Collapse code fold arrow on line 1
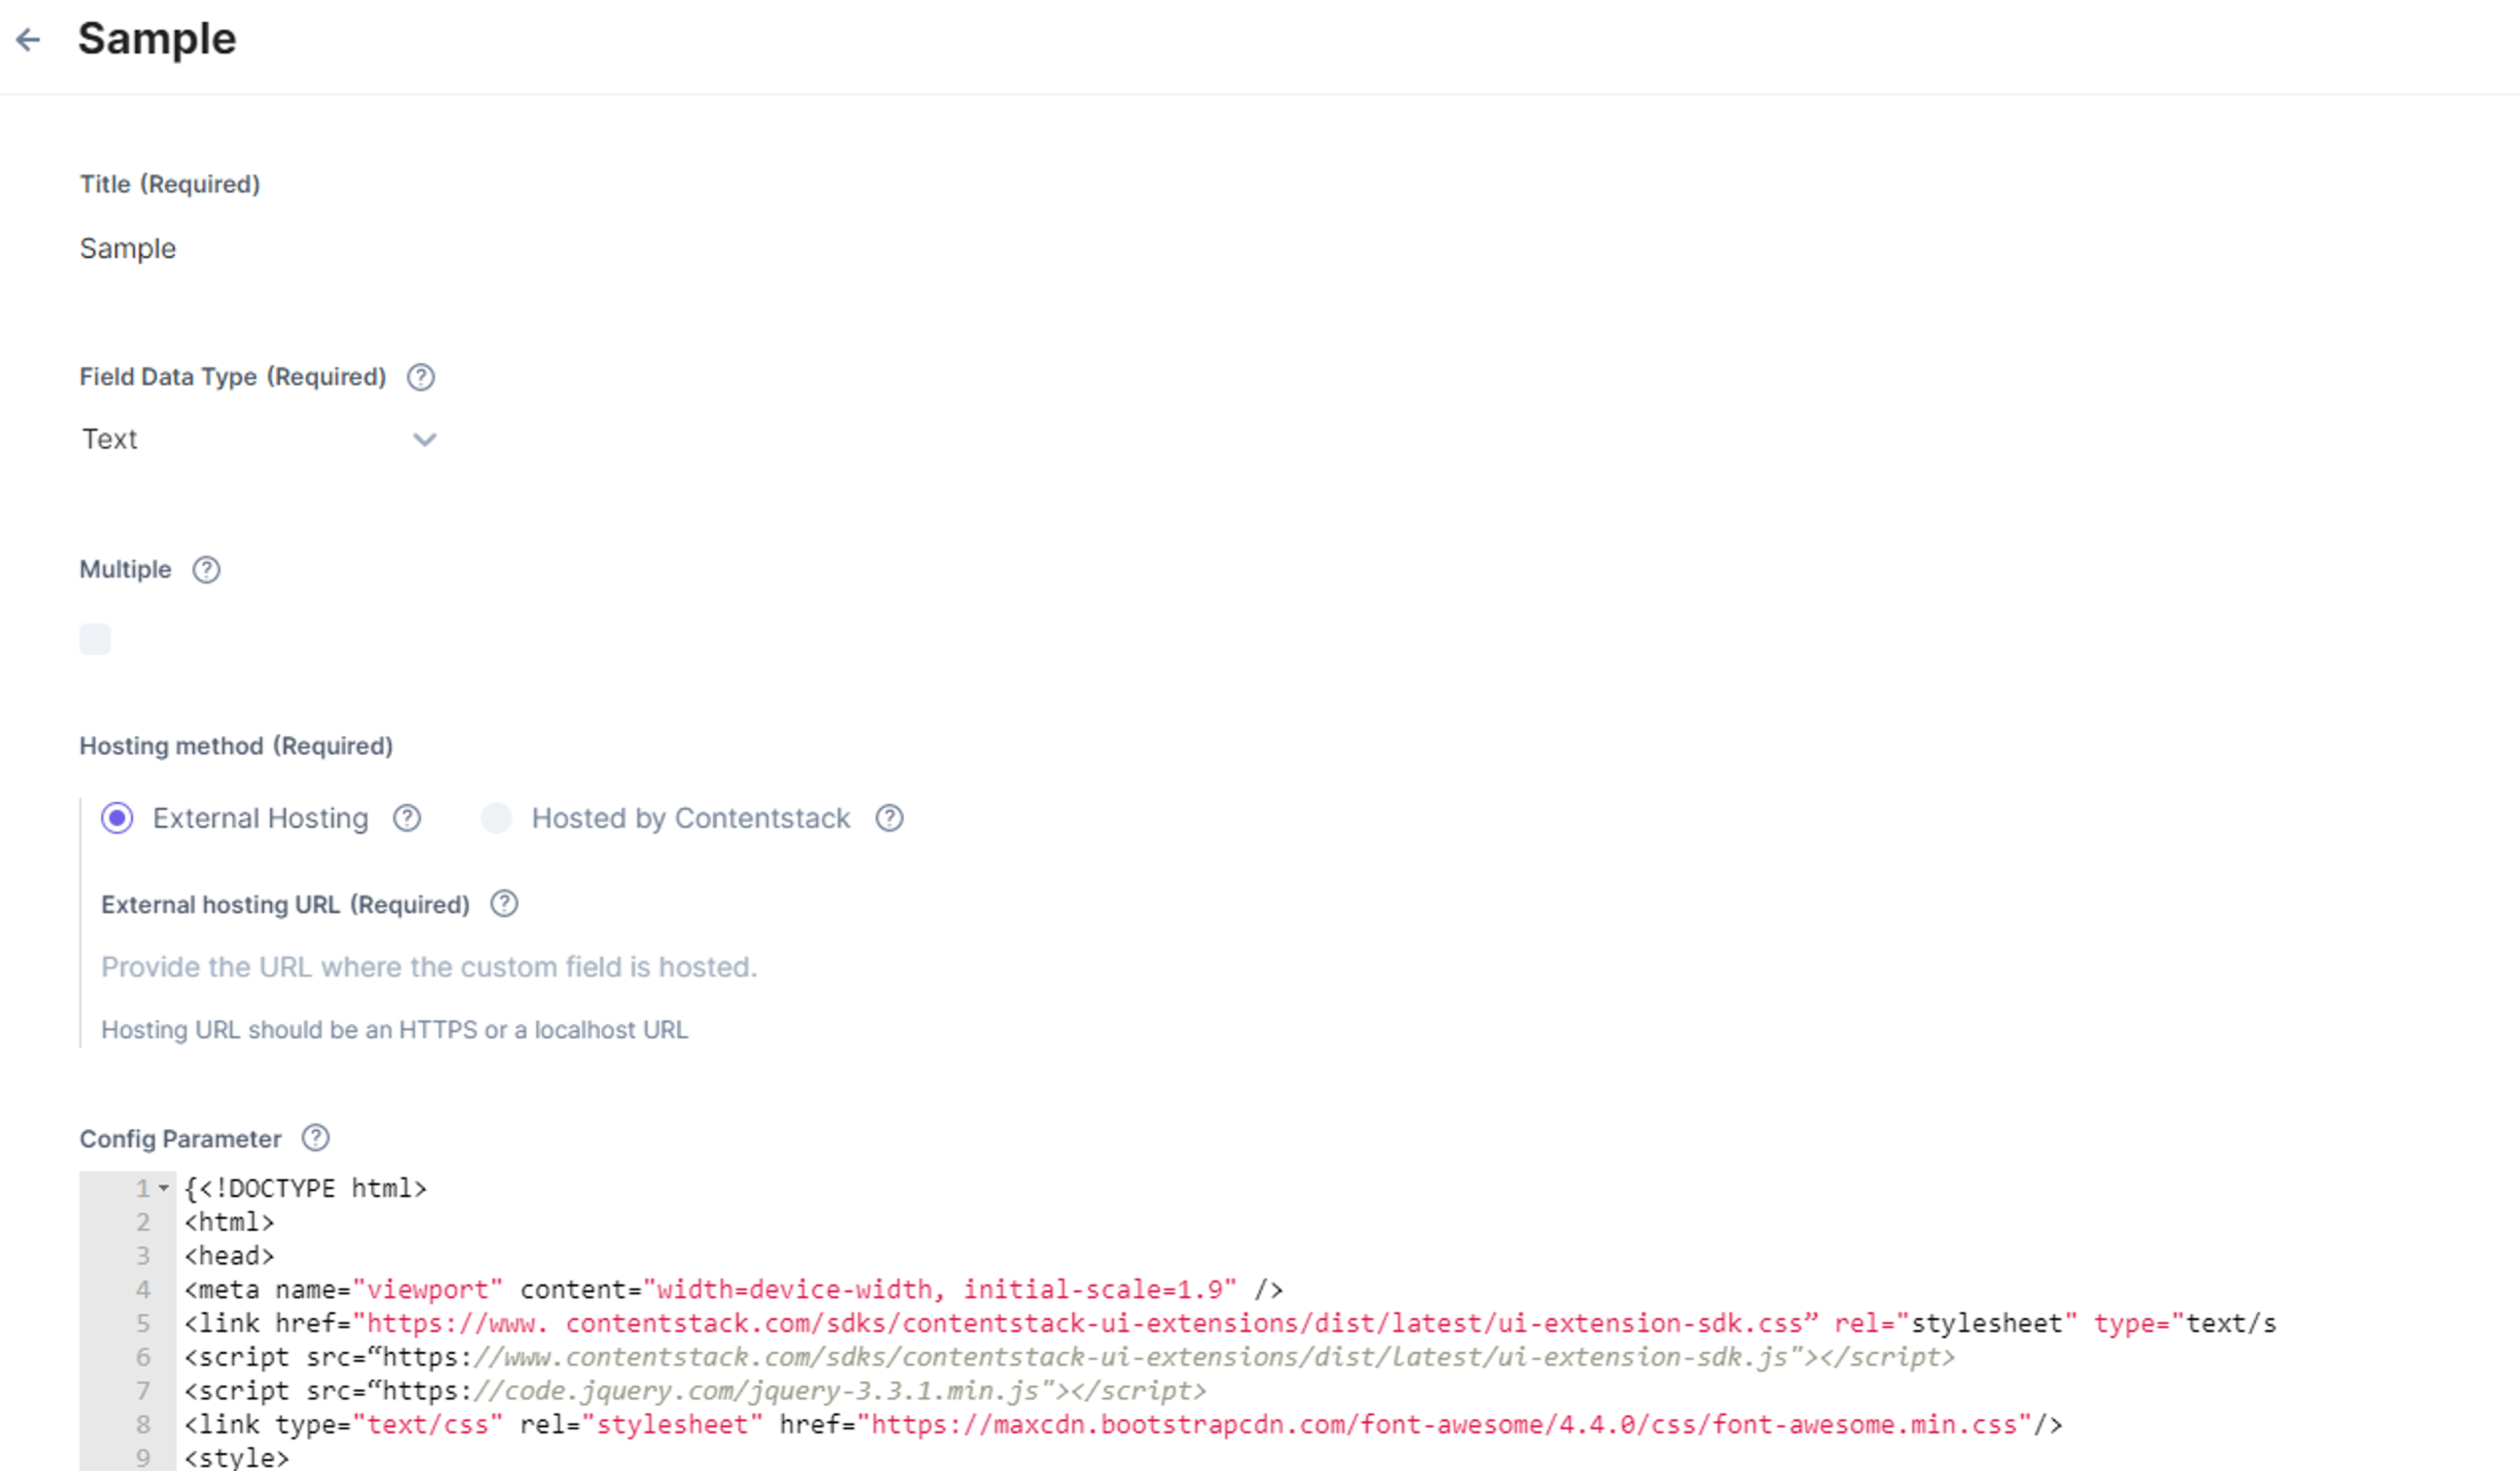 tap(164, 1188)
